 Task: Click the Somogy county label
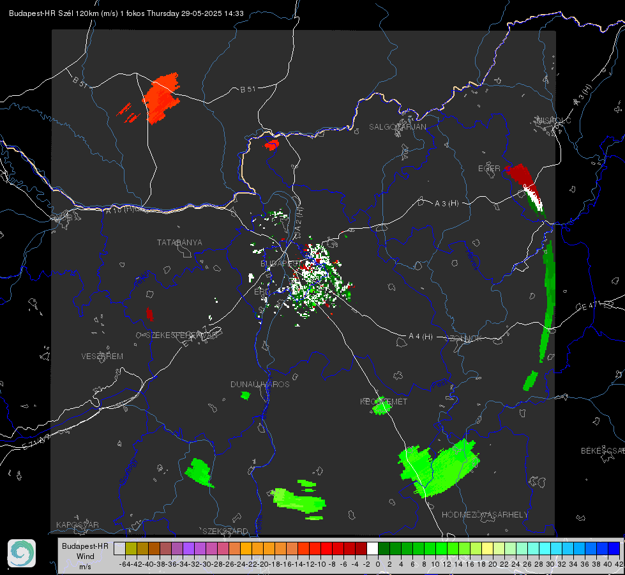(128, 471)
